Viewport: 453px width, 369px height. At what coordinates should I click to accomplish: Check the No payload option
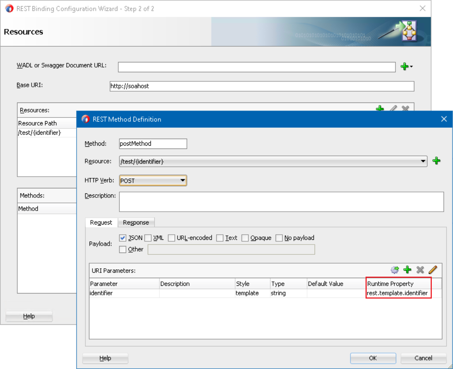279,238
